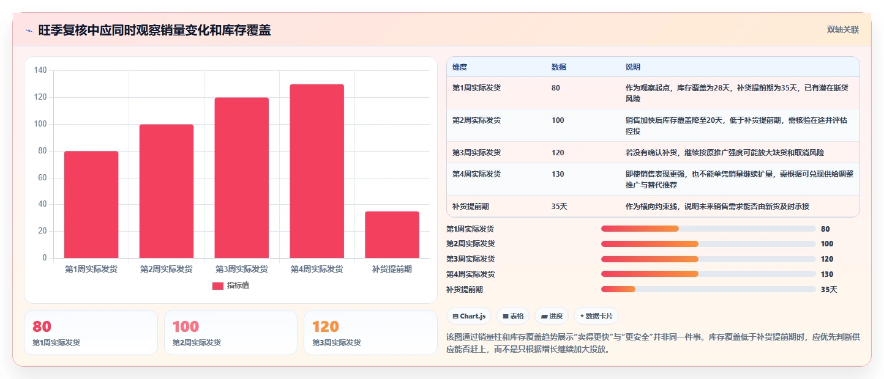Click the 表格 tag
The image size is (884, 379).
(x=513, y=316)
